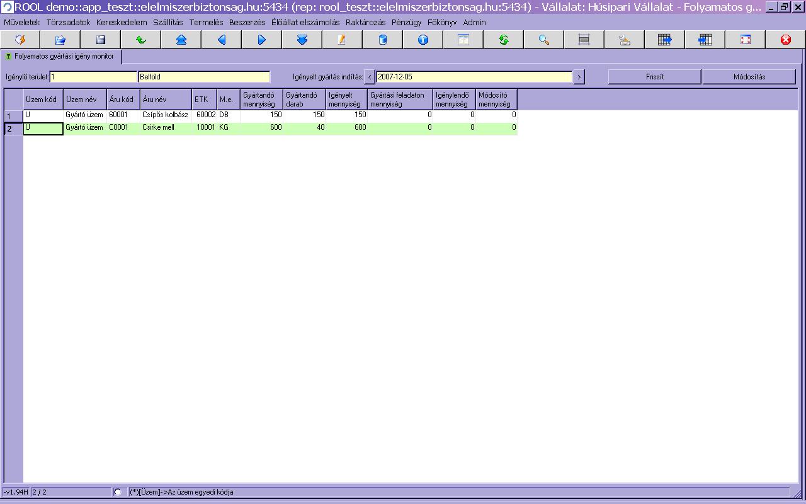Select the Folyamatos gyártási igény monitor tab
The height and width of the screenshot is (504, 806).
click(x=61, y=56)
